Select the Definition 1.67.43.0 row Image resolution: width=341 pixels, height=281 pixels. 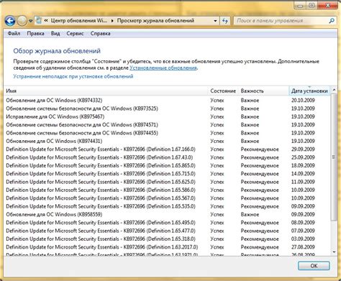click(x=167, y=157)
